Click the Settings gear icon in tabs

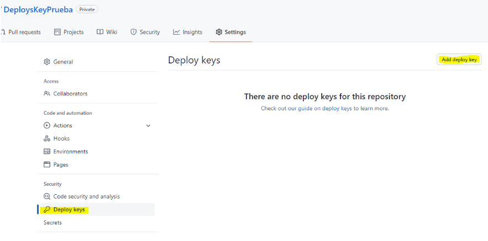(219, 32)
